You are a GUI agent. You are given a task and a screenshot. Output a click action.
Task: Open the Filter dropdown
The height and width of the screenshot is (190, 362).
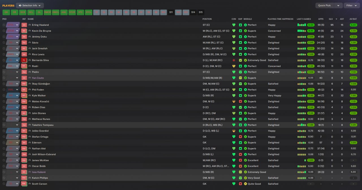point(352,5)
